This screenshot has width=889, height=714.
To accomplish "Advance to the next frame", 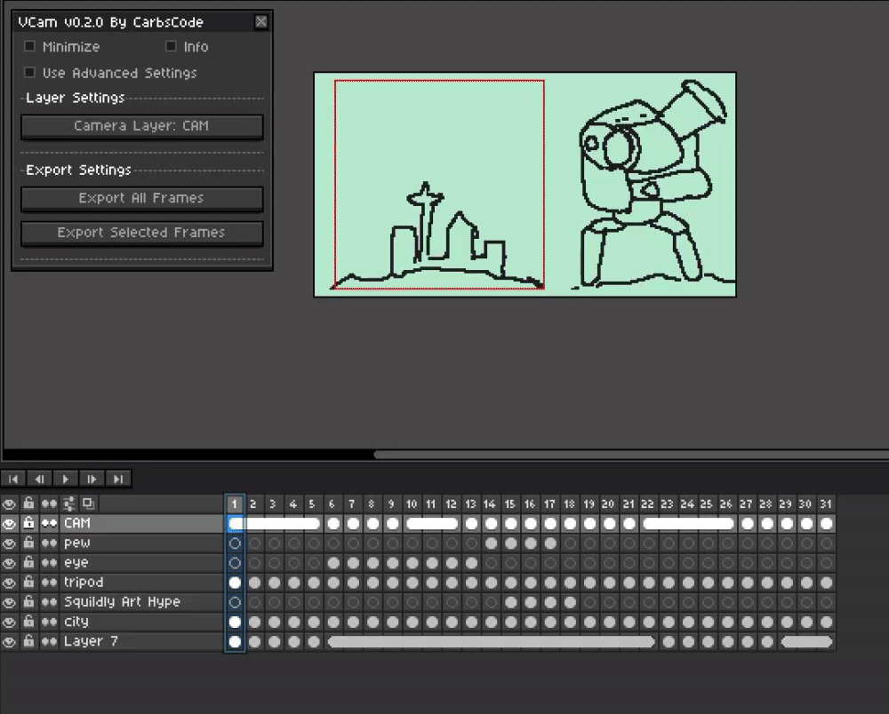I will (92, 479).
